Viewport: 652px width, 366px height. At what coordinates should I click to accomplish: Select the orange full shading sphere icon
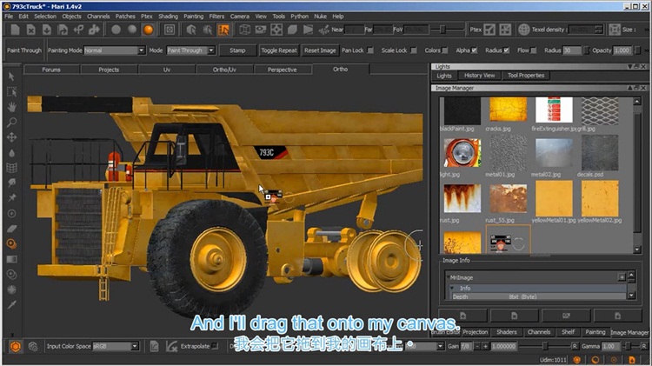(148, 30)
